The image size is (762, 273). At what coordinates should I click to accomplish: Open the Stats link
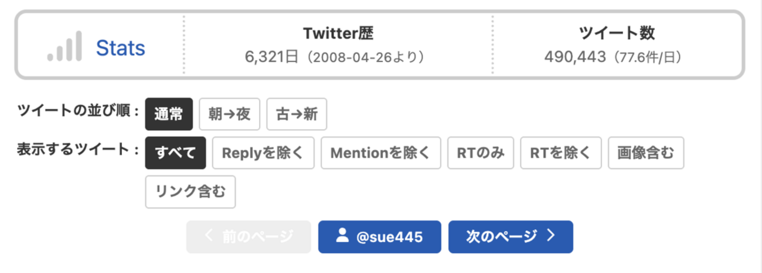click(120, 48)
